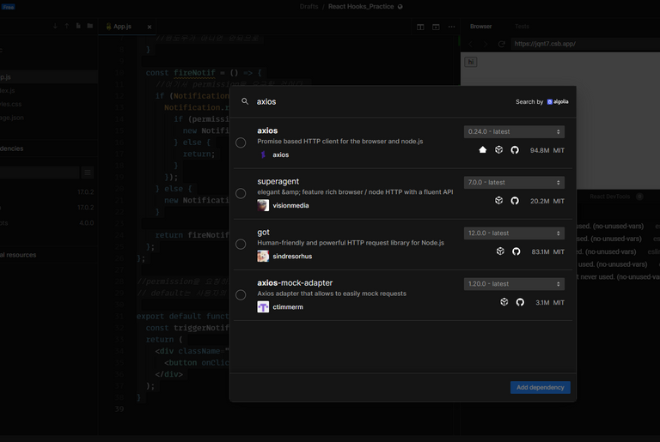Screen dimensions: 660x442
Task: Open the superagent CodeSandbox cube icon
Action: pyautogui.click(x=498, y=201)
